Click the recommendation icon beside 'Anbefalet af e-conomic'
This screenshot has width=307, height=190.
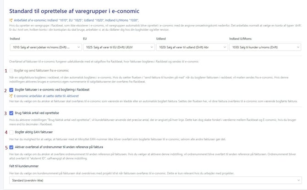tap(11, 20)
